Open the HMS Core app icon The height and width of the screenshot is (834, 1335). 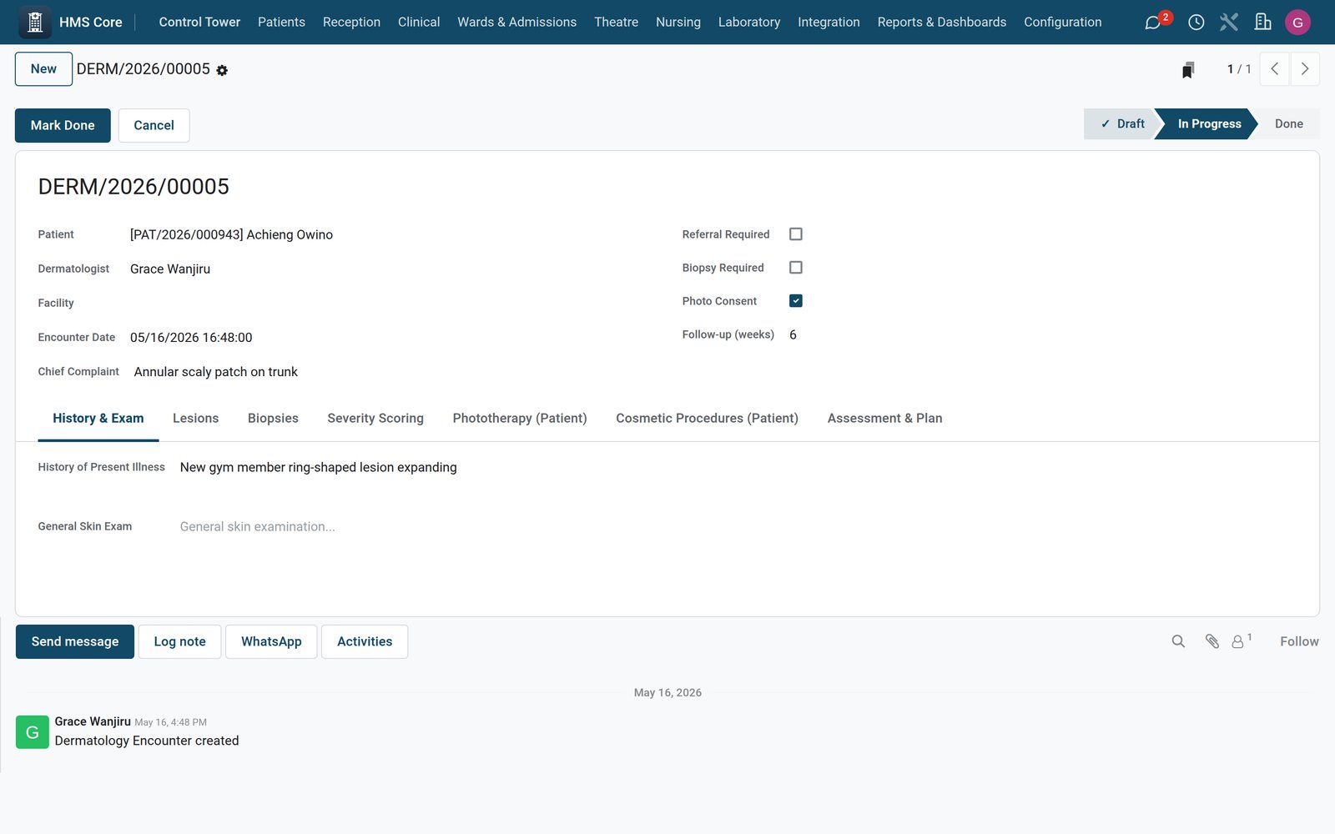click(x=35, y=22)
